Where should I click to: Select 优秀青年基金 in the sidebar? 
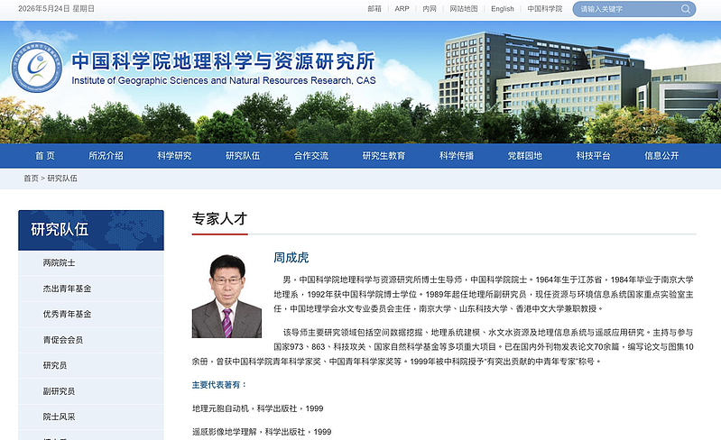(91, 314)
